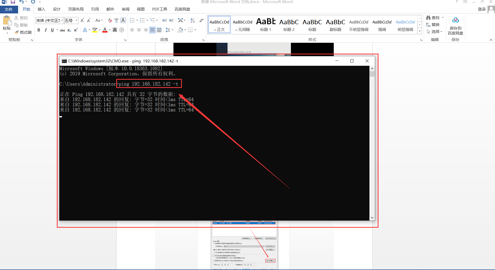Click the Character Border icon

tap(123, 20)
